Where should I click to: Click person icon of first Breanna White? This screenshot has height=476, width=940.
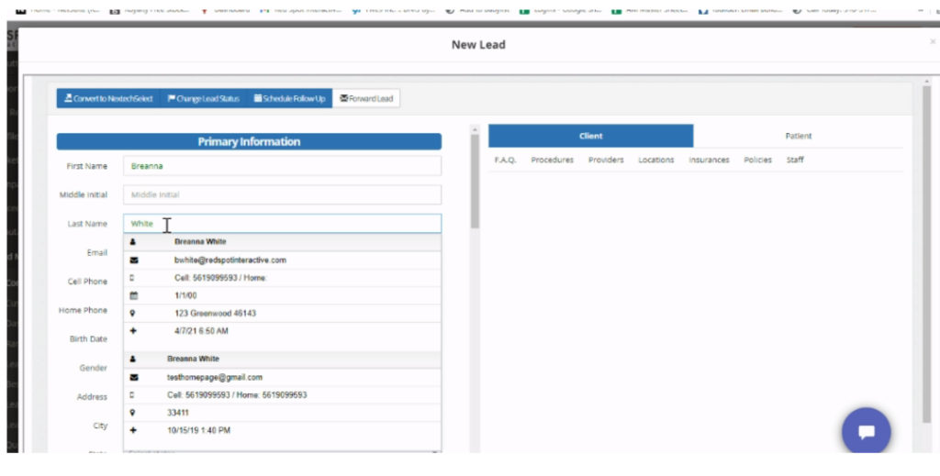[x=134, y=242]
